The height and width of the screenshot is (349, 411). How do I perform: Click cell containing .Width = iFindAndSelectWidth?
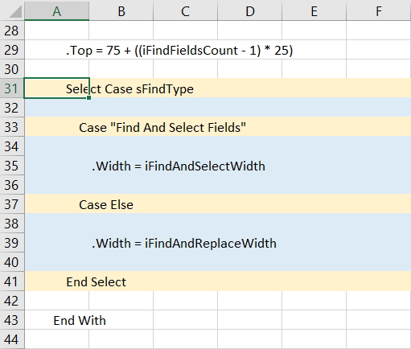[x=56, y=166]
